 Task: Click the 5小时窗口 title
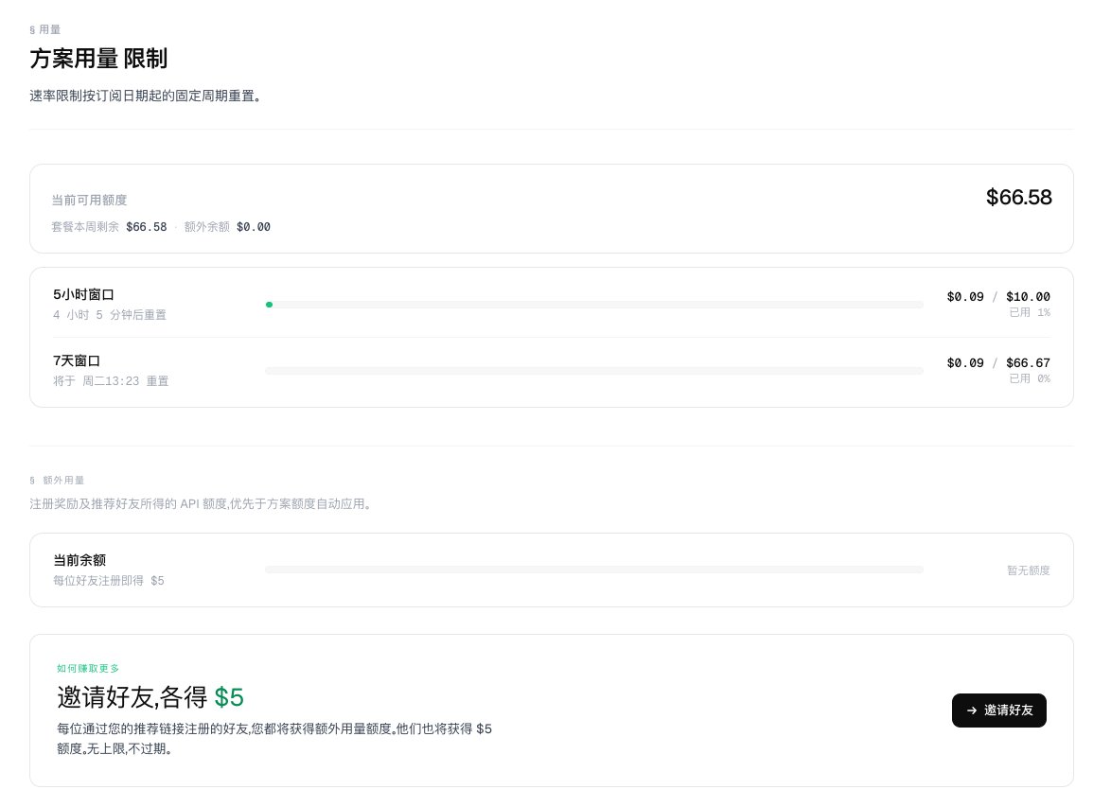[83, 294]
